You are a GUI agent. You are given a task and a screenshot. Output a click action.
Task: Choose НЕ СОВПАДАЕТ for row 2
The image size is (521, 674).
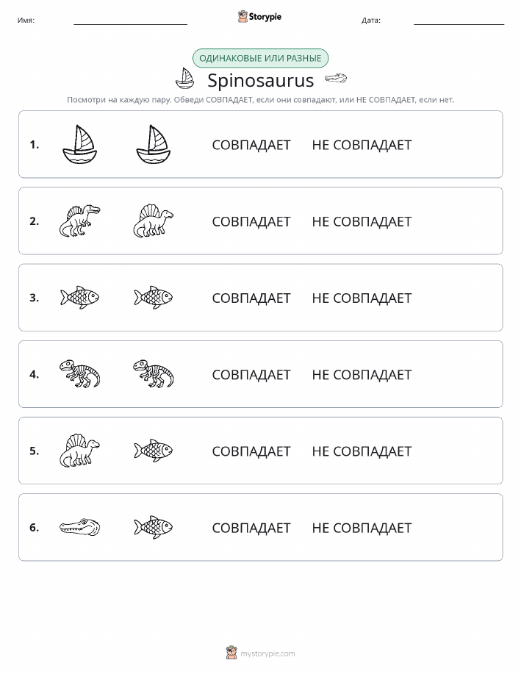pyautogui.click(x=362, y=222)
